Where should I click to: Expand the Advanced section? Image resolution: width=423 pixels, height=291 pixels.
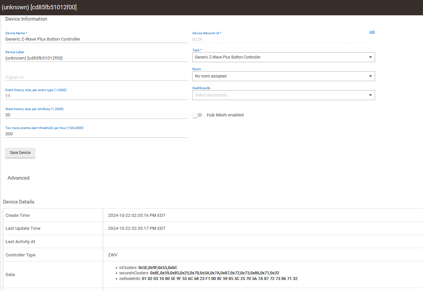coord(19,178)
